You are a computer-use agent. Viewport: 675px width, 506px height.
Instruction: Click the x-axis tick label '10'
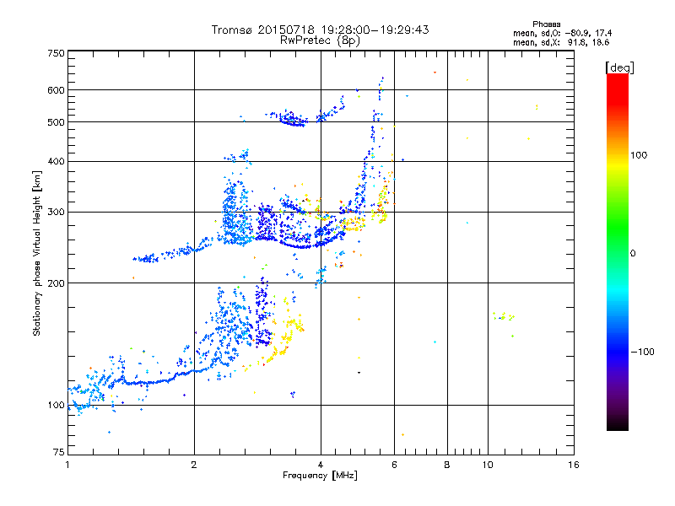coord(488,465)
